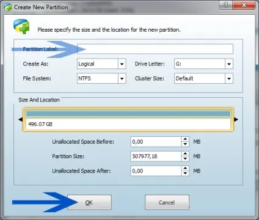Close the Create New Partition dialog
The height and width of the screenshot is (220, 259).
point(244,5)
